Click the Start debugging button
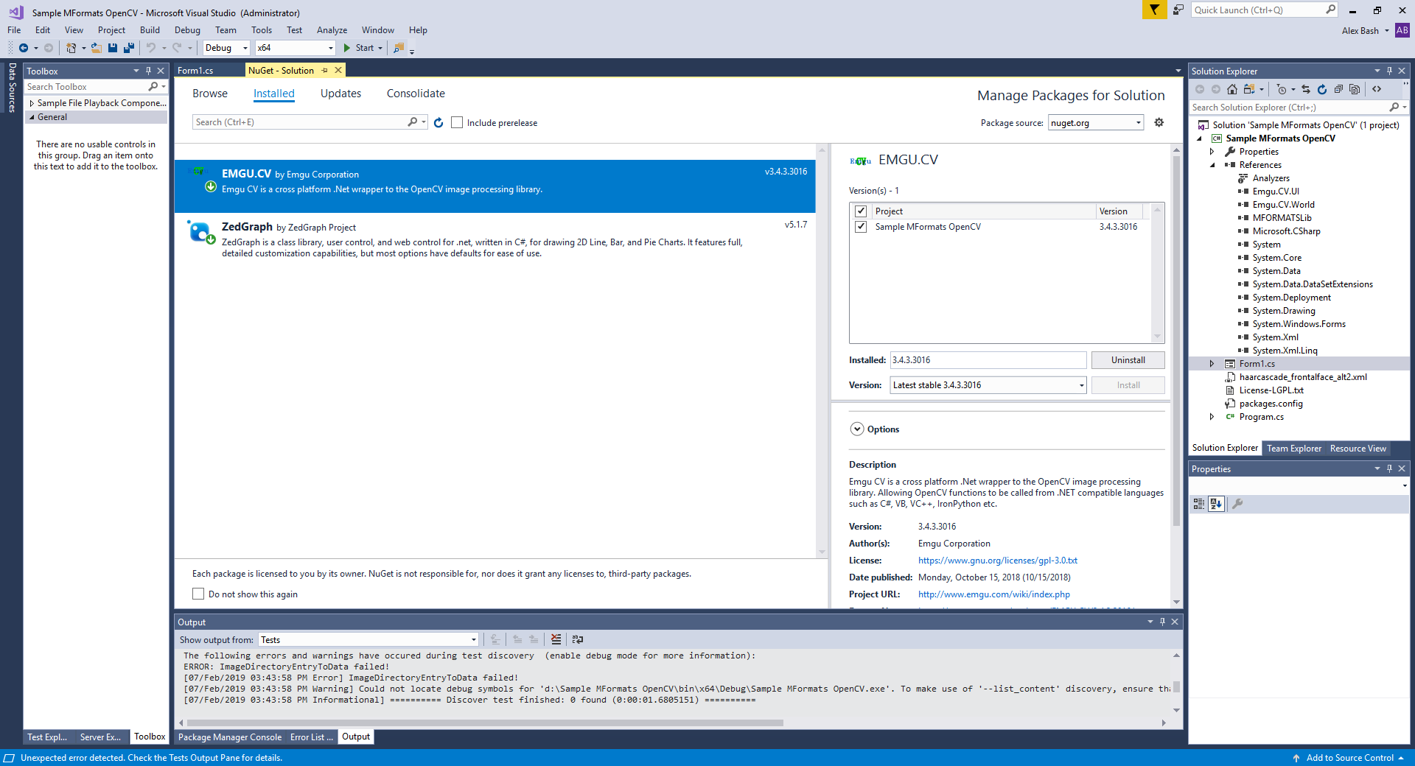This screenshot has height=766, width=1415. point(359,48)
